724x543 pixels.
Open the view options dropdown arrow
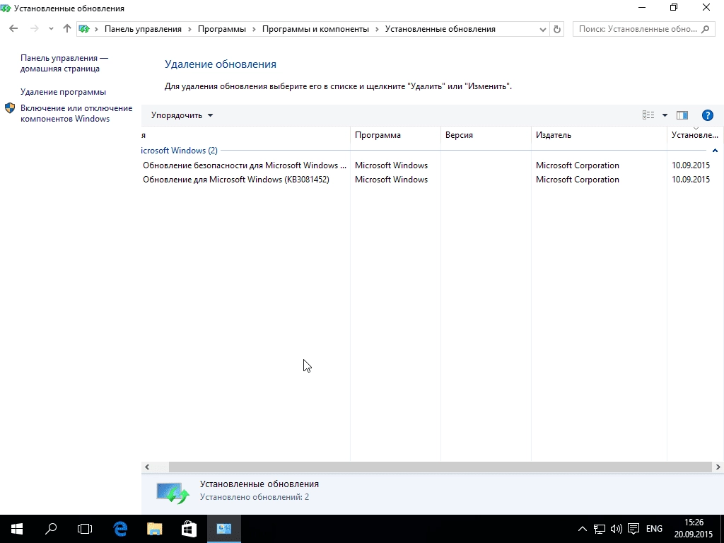click(x=665, y=115)
